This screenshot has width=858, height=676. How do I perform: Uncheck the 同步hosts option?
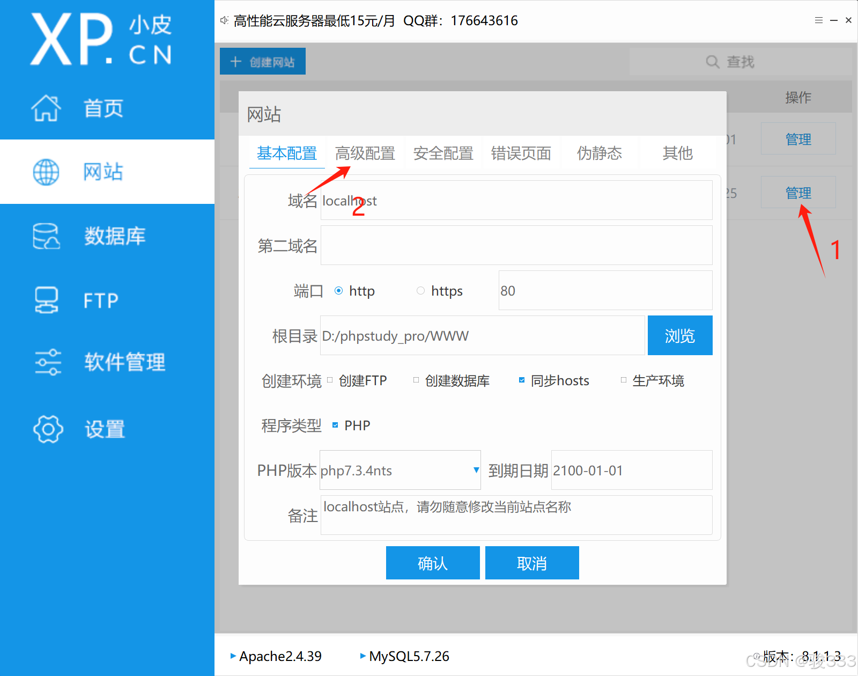[522, 380]
